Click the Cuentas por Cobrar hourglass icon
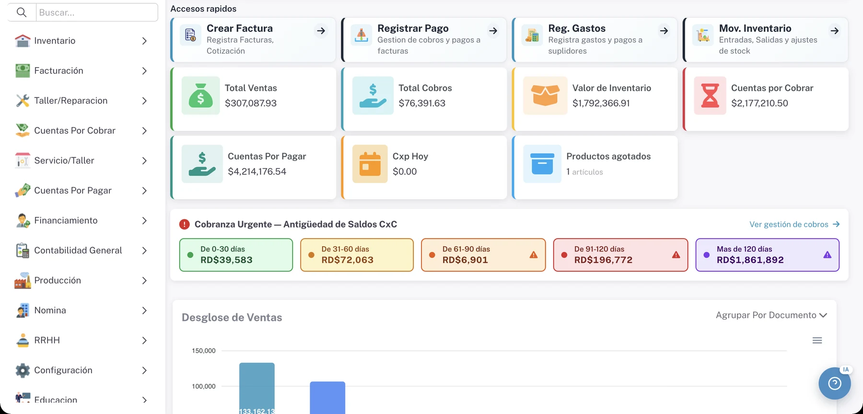Image resolution: width=863 pixels, height=414 pixels. click(710, 95)
